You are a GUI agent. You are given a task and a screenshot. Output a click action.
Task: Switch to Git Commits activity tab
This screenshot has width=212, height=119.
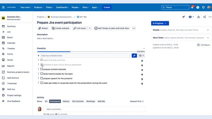tap(78, 101)
